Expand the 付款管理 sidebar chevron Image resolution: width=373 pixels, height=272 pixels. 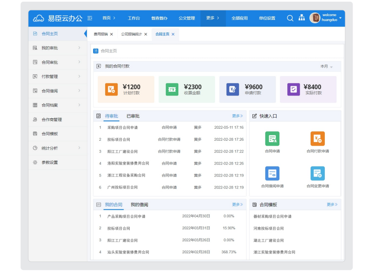click(x=79, y=76)
